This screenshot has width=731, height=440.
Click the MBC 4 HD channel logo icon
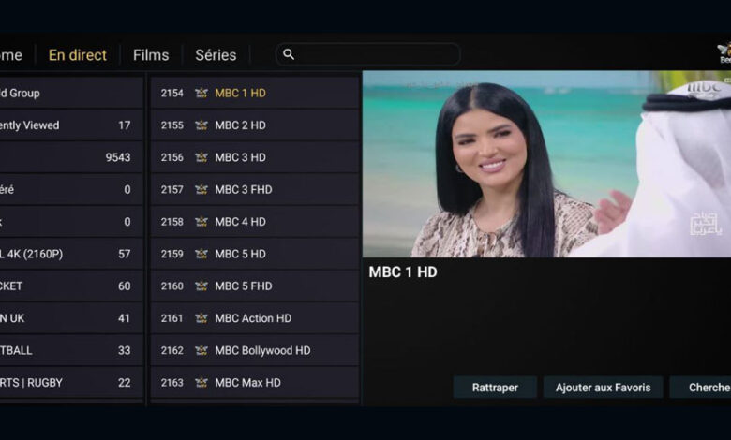[201, 222]
